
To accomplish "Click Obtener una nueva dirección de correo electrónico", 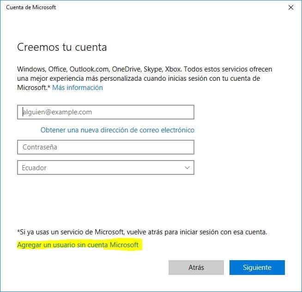I will tap(117, 130).
